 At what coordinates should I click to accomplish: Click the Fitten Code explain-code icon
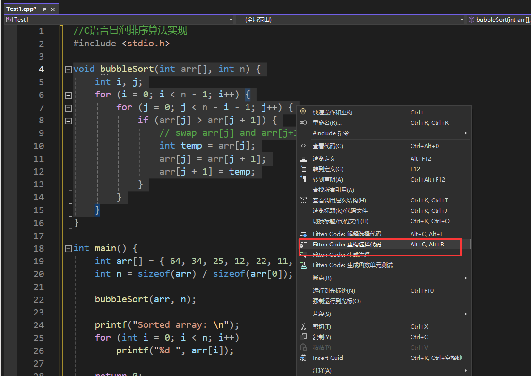(302, 233)
